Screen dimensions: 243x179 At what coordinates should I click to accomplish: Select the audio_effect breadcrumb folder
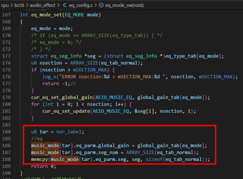(x=42, y=5)
